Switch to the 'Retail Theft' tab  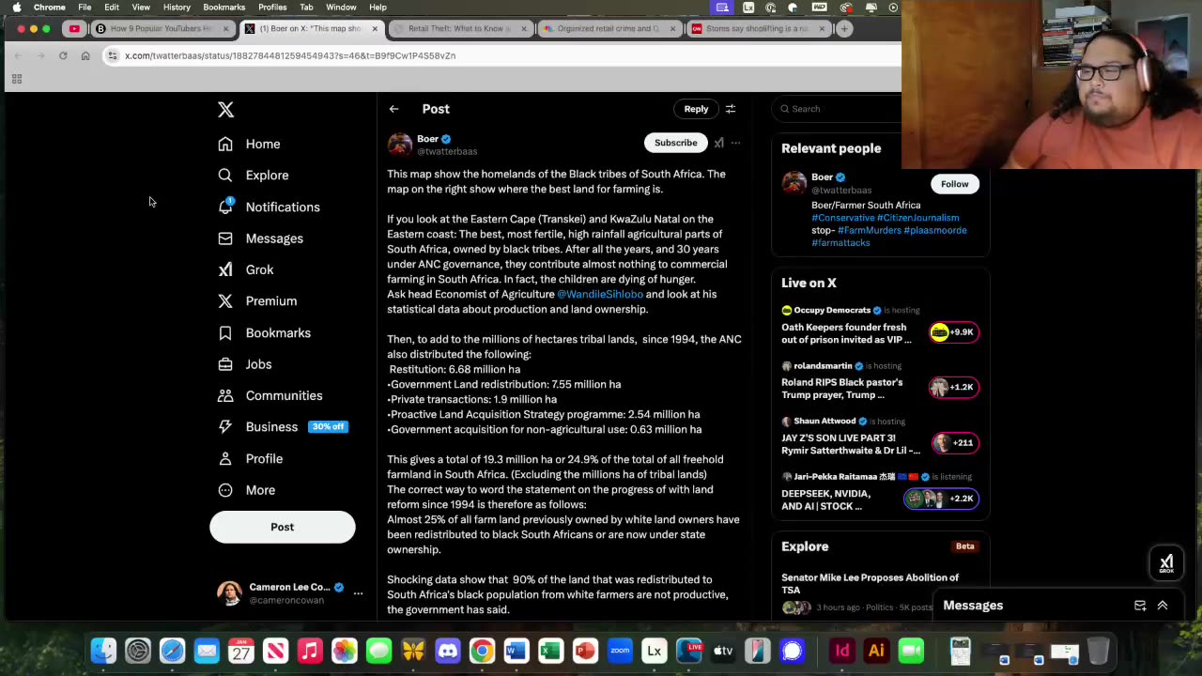(x=457, y=28)
